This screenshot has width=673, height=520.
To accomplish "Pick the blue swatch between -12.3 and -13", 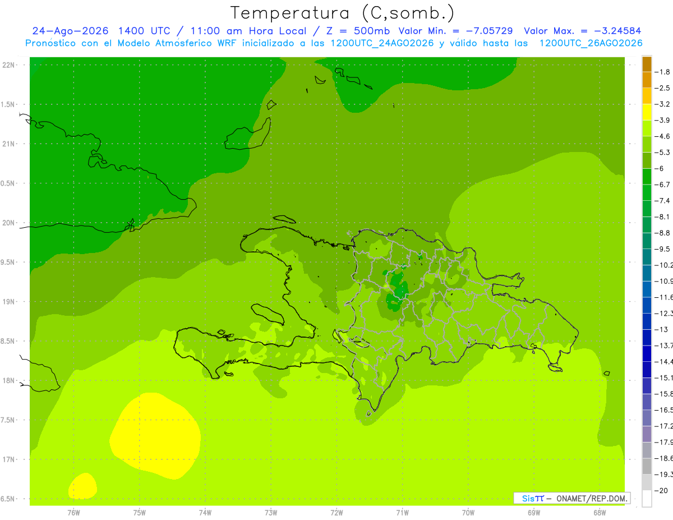I will tap(647, 321).
